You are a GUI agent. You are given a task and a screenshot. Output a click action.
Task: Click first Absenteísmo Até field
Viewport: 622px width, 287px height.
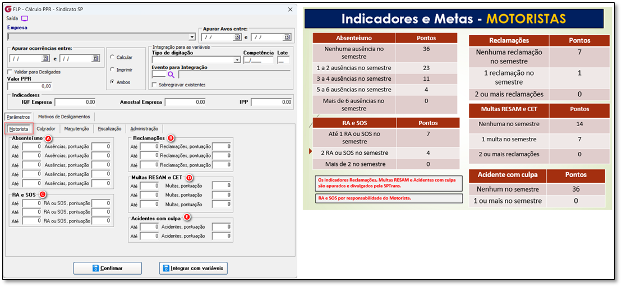pyautogui.click(x=32, y=146)
